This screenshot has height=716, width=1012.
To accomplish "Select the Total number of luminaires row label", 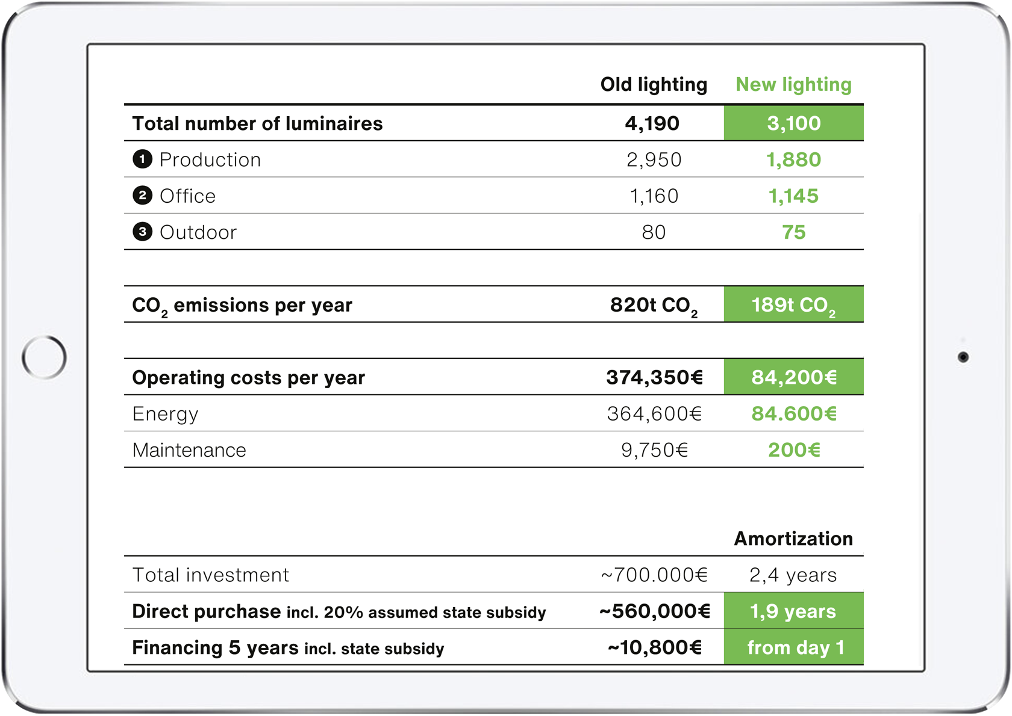I will point(257,123).
